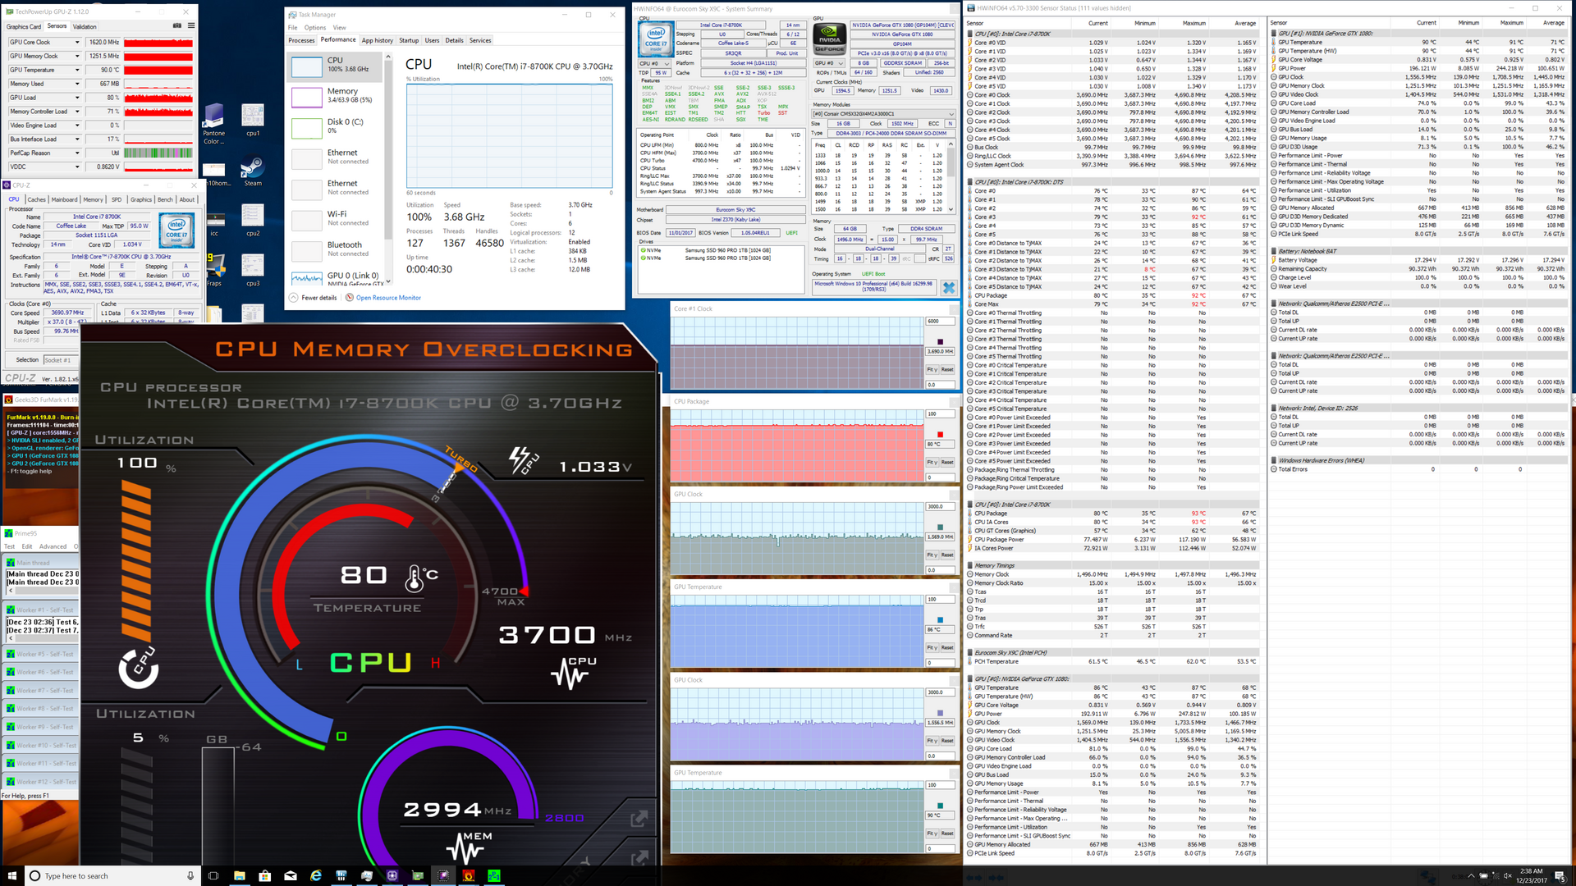Click Reset on the Core #1 Clock graph

pyautogui.click(x=947, y=370)
